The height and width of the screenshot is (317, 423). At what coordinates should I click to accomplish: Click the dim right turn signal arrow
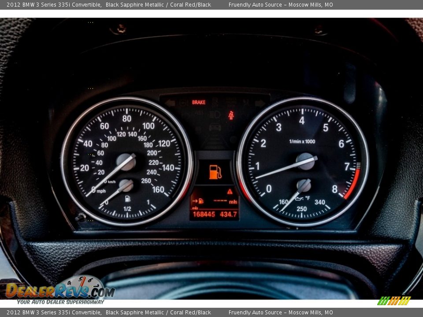point(260,103)
